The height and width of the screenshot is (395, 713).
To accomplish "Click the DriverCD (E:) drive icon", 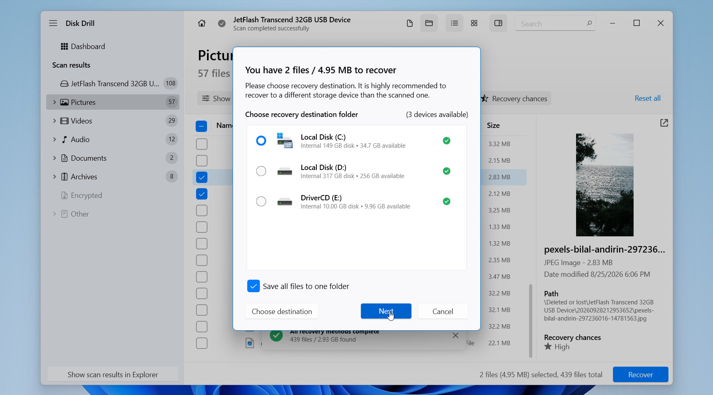I will [285, 202].
